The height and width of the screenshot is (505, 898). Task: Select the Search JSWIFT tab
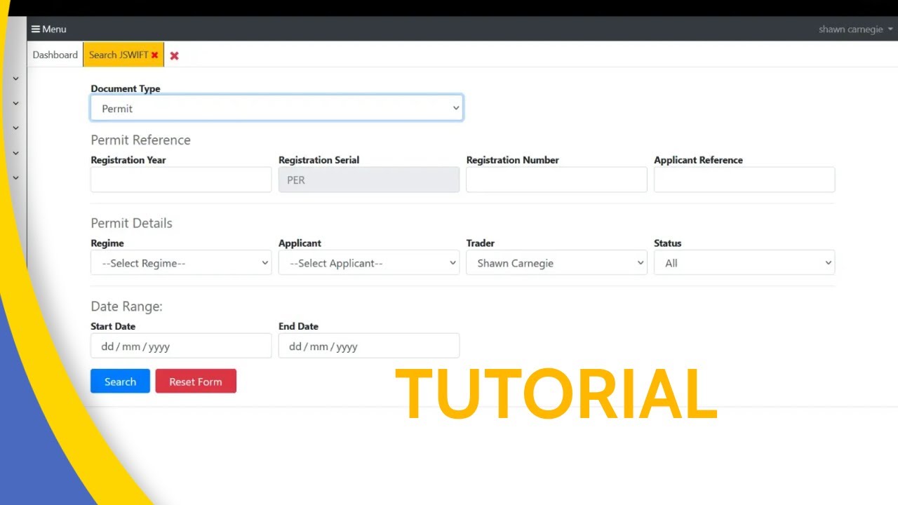[118, 55]
